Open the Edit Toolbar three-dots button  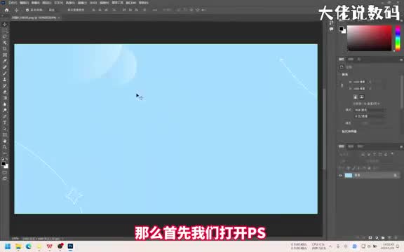pyautogui.click(x=5, y=153)
